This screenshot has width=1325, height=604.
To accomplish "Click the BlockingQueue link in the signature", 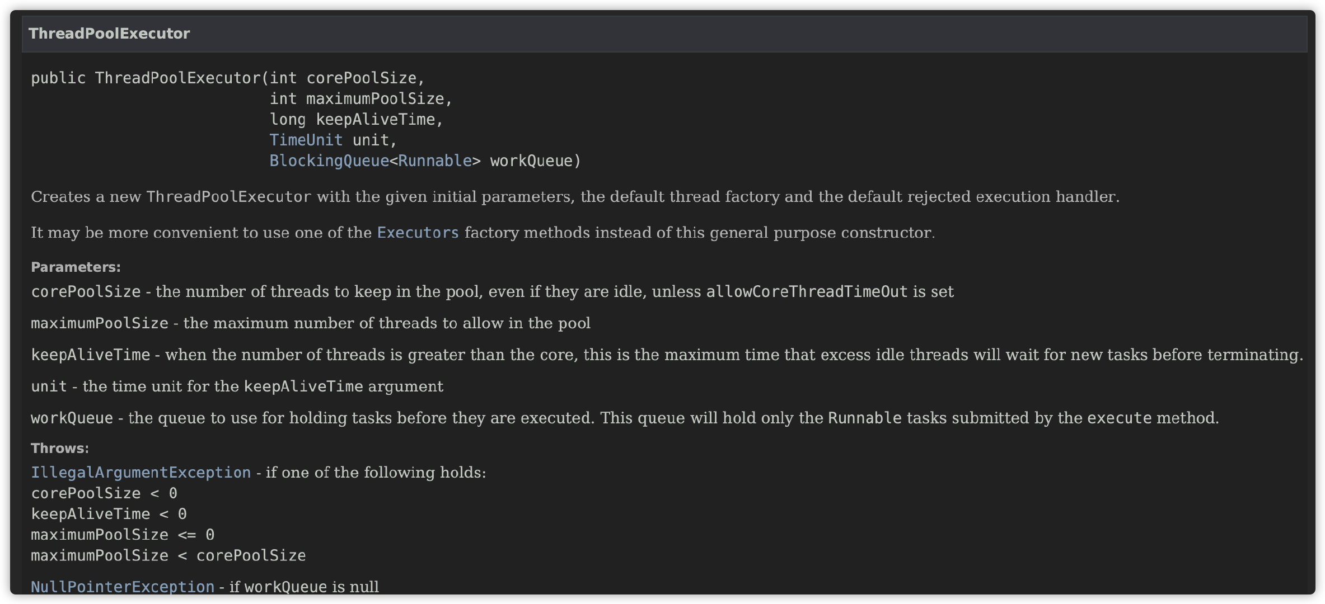I will (329, 161).
